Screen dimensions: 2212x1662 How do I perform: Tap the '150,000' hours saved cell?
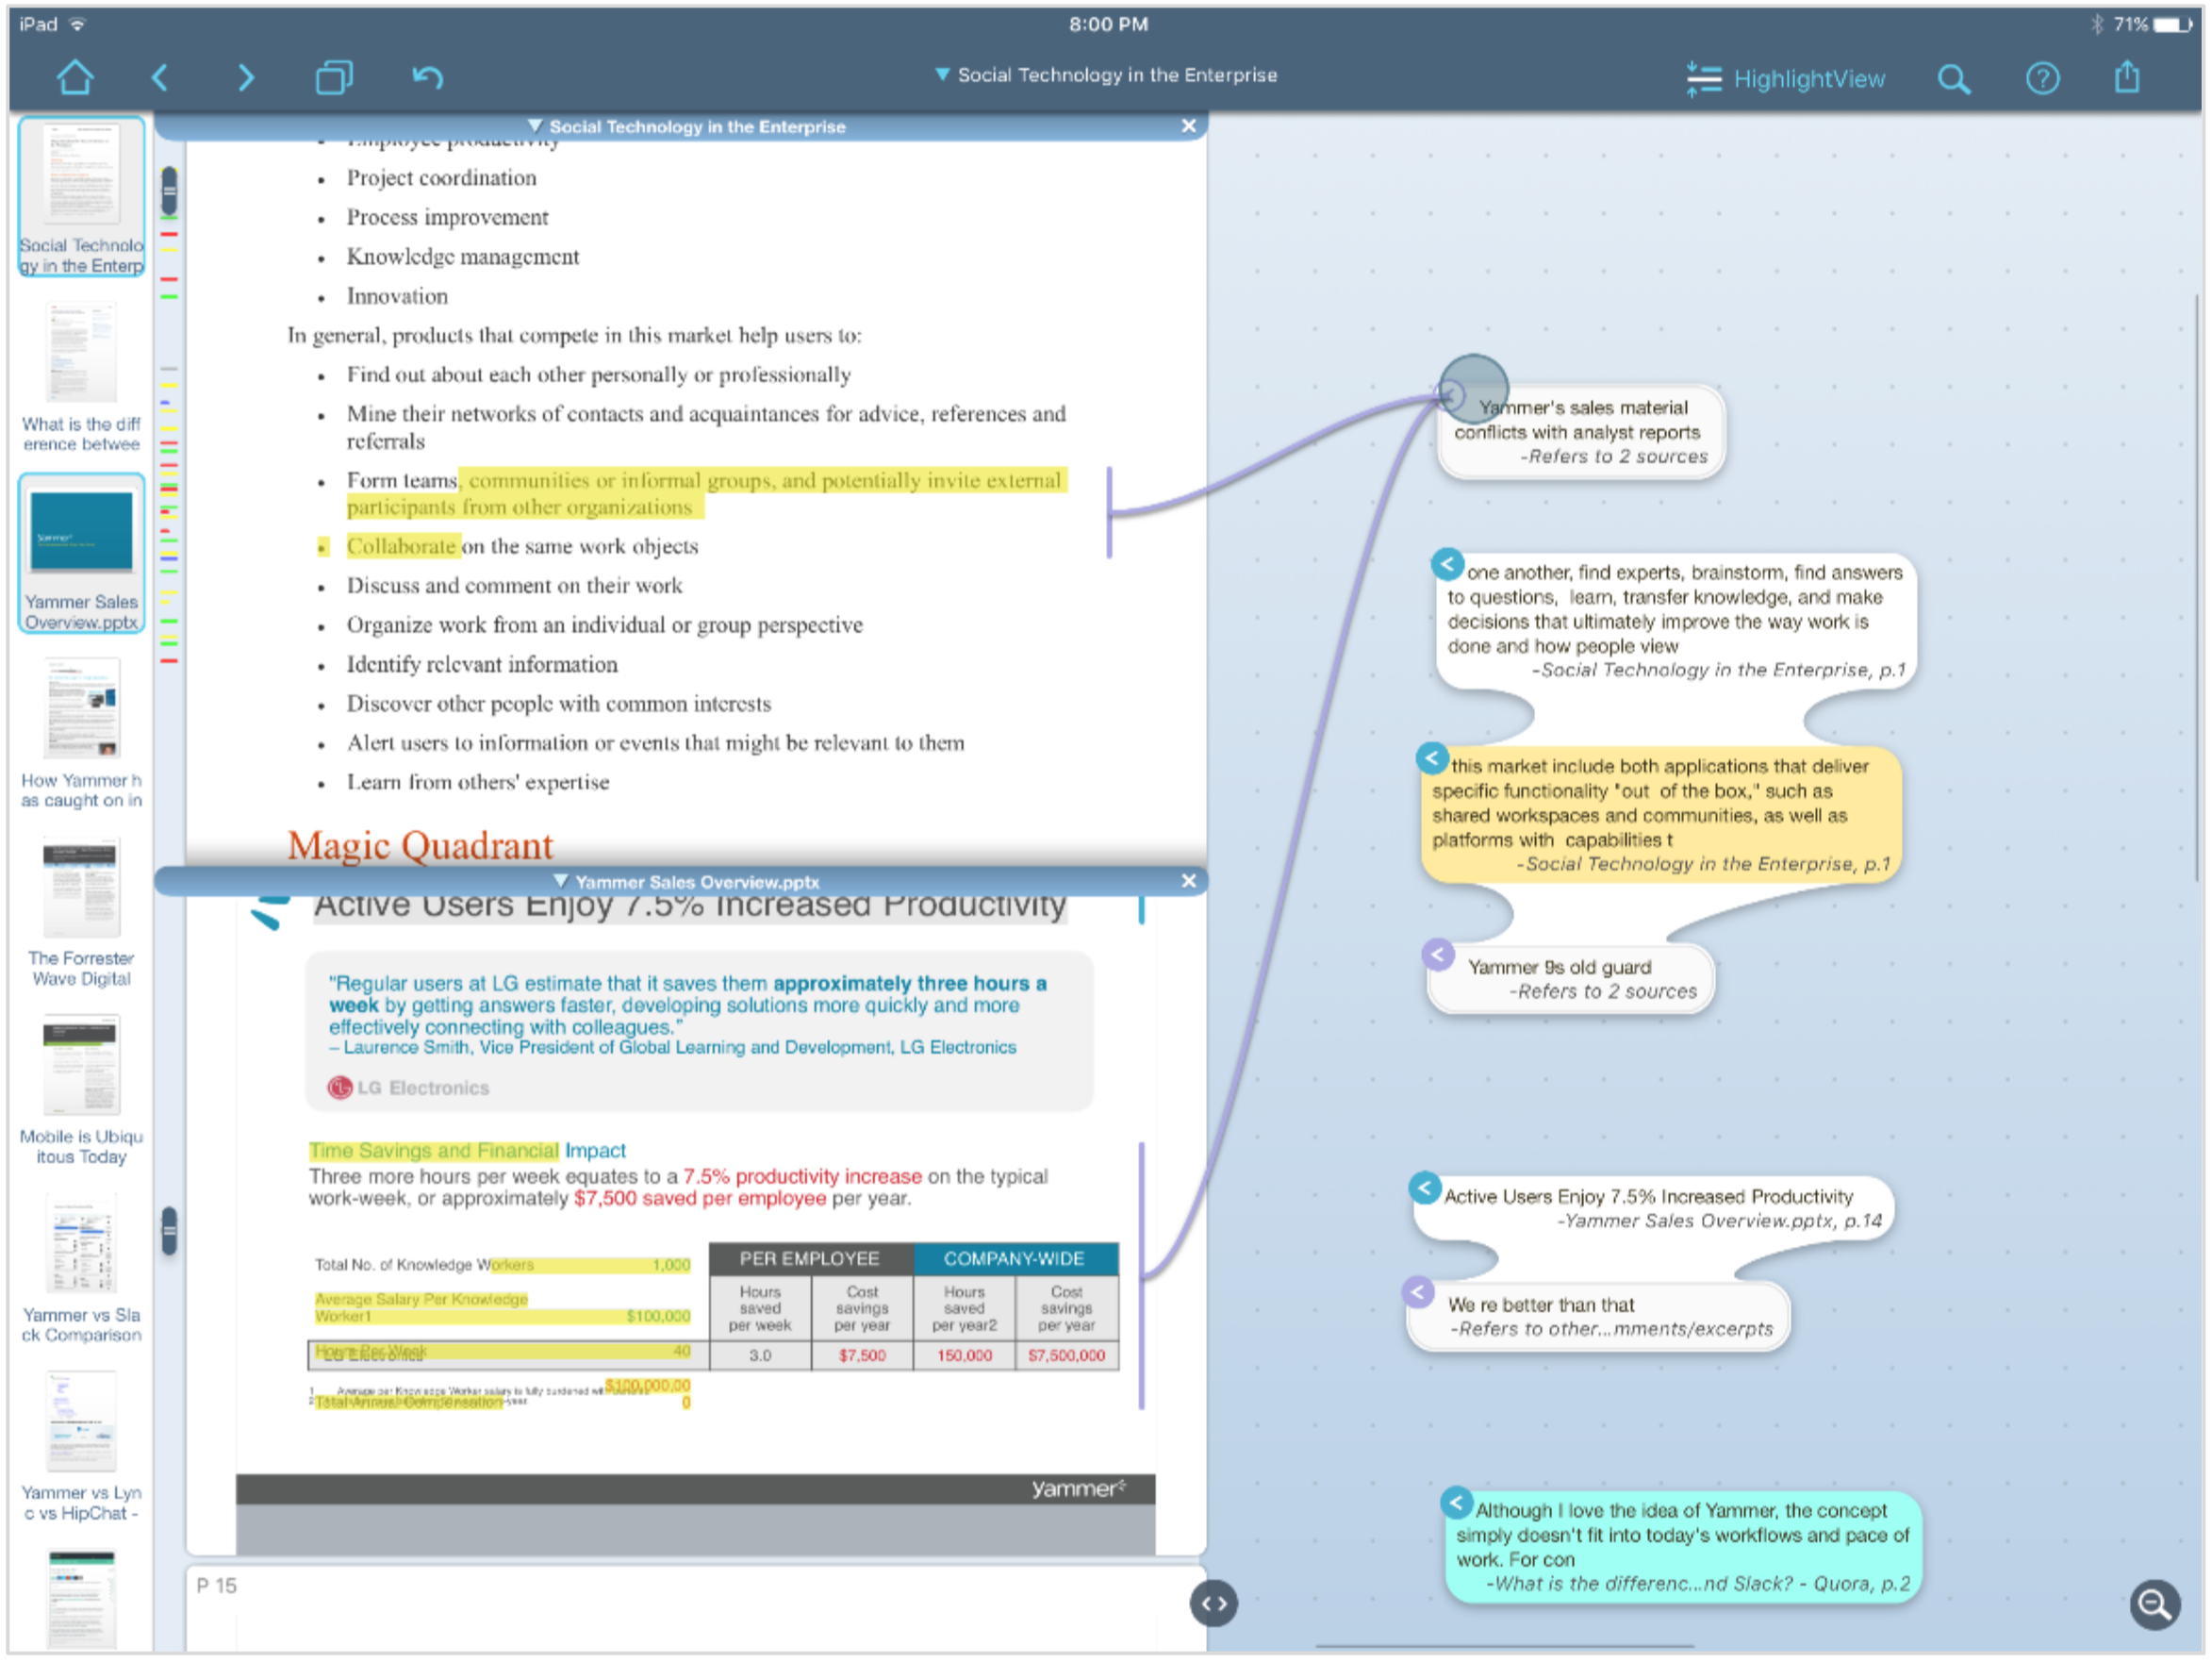964,1356
